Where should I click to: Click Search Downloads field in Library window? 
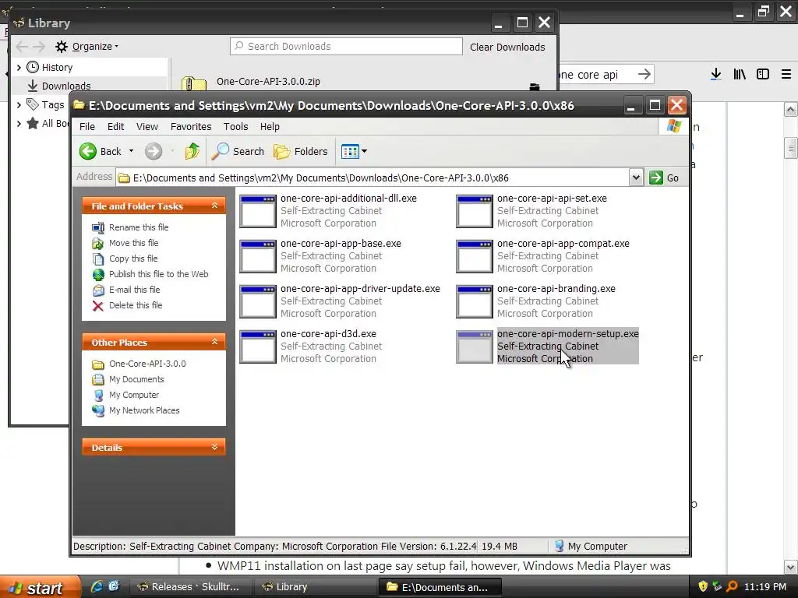(346, 46)
